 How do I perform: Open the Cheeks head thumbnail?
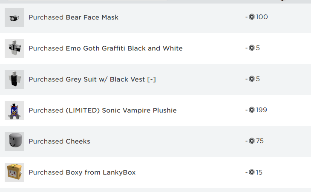[14, 141]
